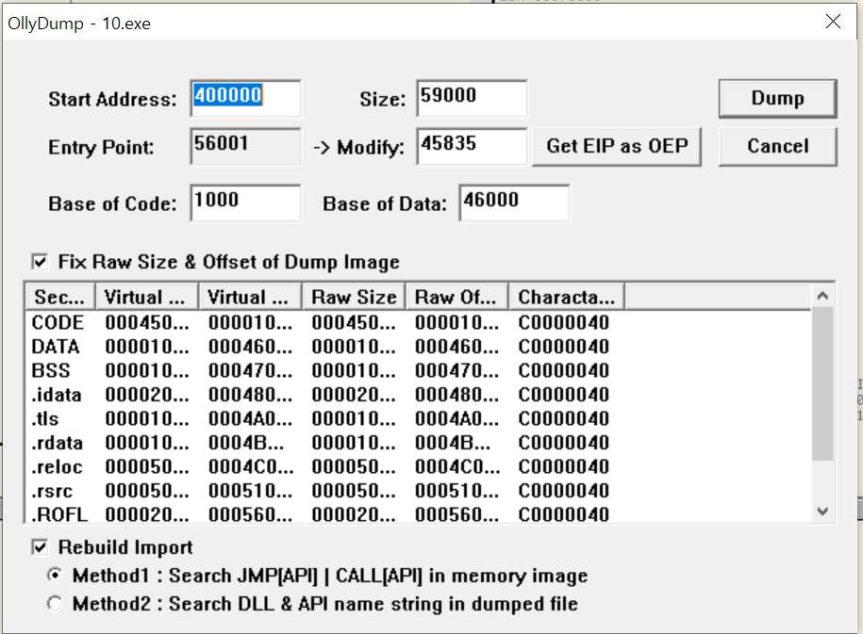Click the Dump button
The image size is (863, 634).
point(777,98)
